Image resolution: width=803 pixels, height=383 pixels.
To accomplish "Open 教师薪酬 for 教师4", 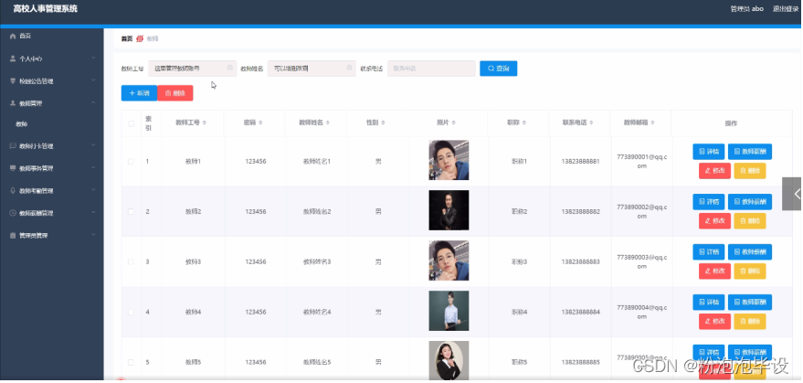I will click(x=750, y=303).
